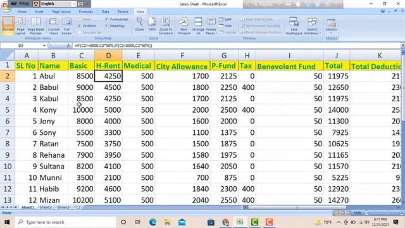Image resolution: width=405 pixels, height=228 pixels.
Task: Select cell containing name Rehana
Action: click(53, 155)
